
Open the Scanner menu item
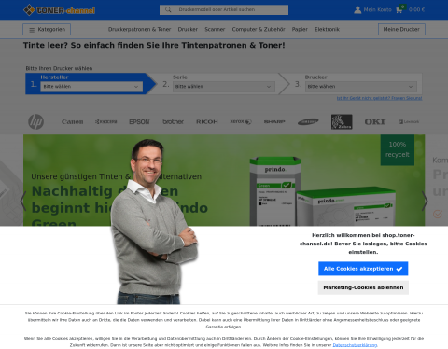click(x=215, y=29)
